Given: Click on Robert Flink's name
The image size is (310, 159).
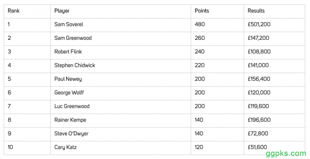Looking at the screenshot, I should pos(68,51).
